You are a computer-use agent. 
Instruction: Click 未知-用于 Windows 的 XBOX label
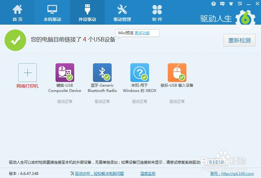point(140,88)
